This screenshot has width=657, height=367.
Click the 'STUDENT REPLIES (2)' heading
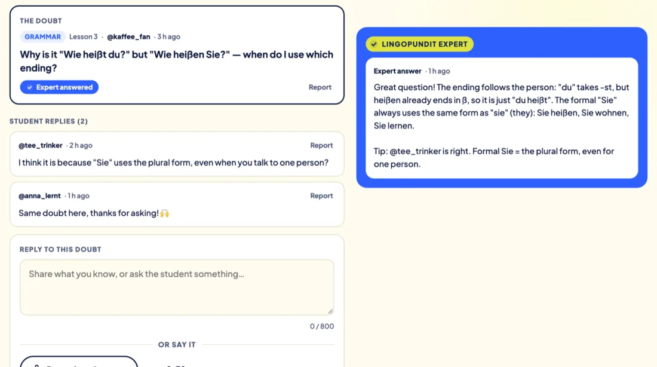[x=48, y=121]
